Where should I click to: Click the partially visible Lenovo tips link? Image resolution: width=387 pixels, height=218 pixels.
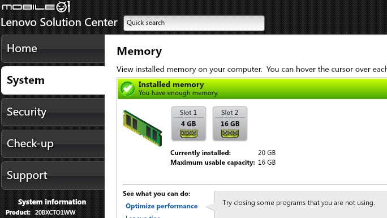pyautogui.click(x=143, y=216)
